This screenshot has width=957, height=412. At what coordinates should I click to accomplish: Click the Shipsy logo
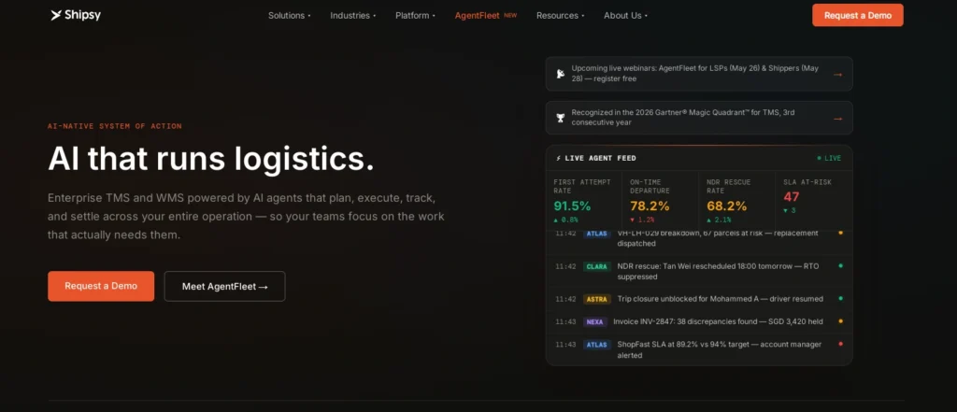76,15
